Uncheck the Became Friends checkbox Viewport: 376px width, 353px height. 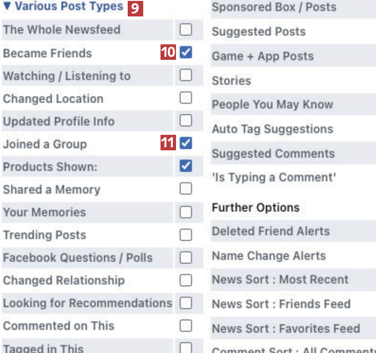click(186, 53)
